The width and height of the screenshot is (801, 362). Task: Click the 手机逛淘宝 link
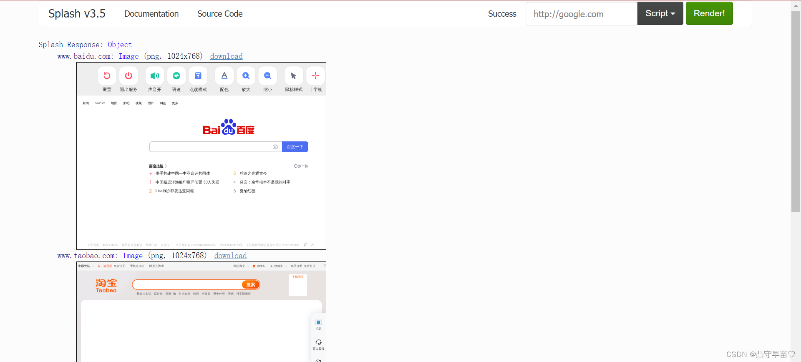[137, 266]
